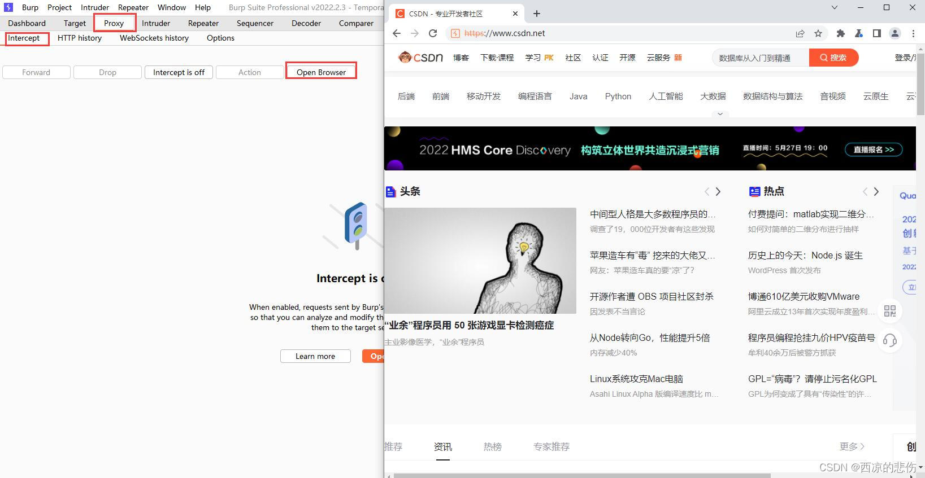The height and width of the screenshot is (478, 925).
Task: Click the Forward button
Action: [x=36, y=72]
